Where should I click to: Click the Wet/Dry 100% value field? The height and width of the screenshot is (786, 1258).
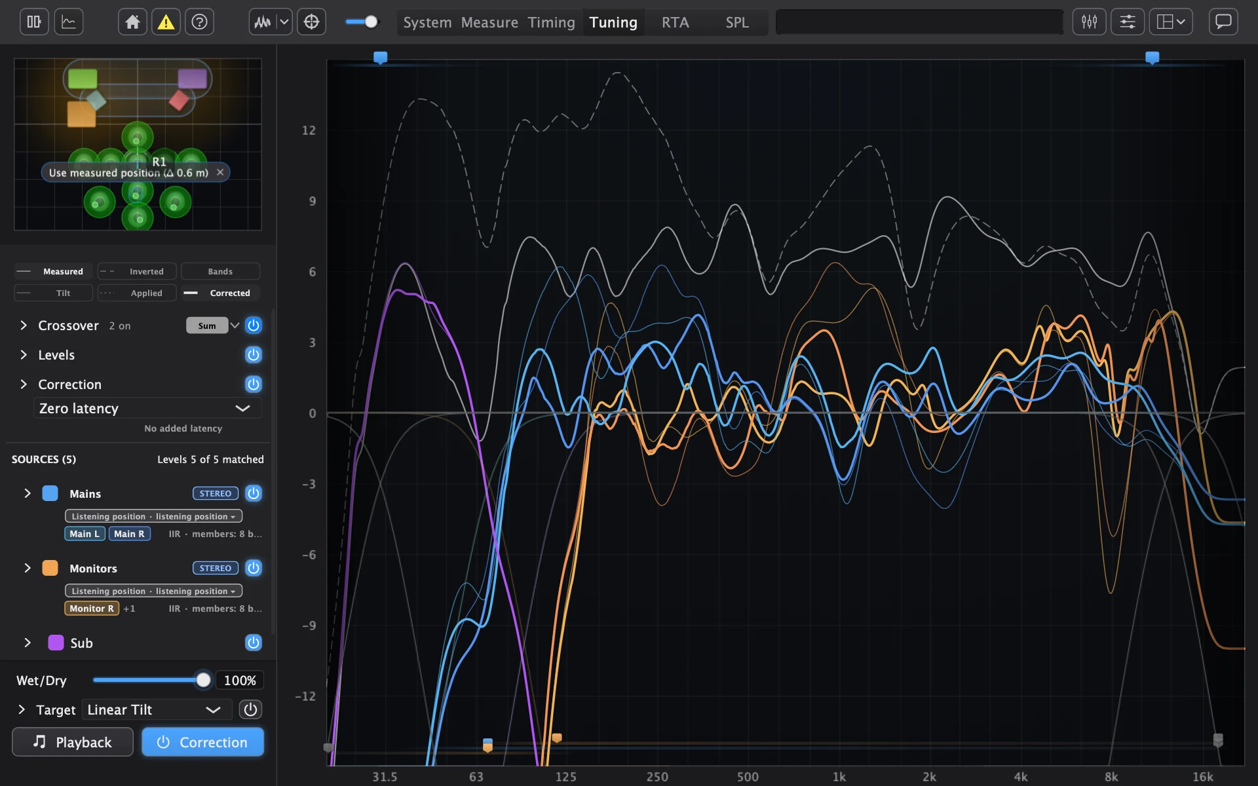[x=240, y=680]
